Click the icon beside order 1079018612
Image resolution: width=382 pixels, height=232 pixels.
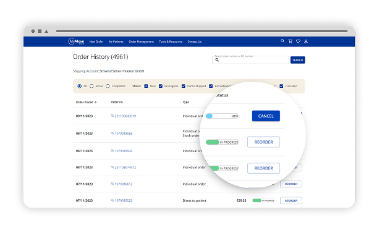click(112, 184)
